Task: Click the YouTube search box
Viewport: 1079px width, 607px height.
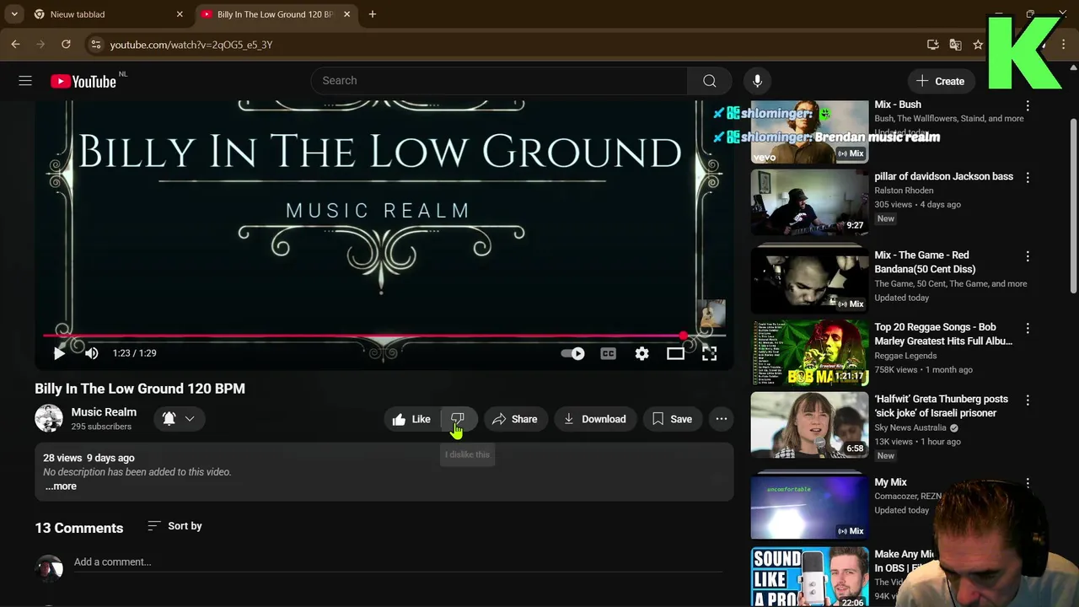Action: pos(499,81)
